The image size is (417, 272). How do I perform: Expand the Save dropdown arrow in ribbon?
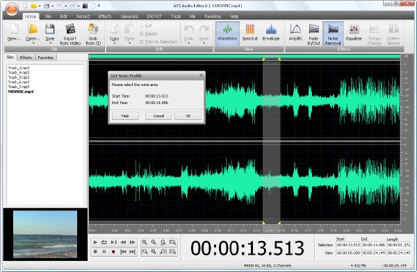coord(51,43)
